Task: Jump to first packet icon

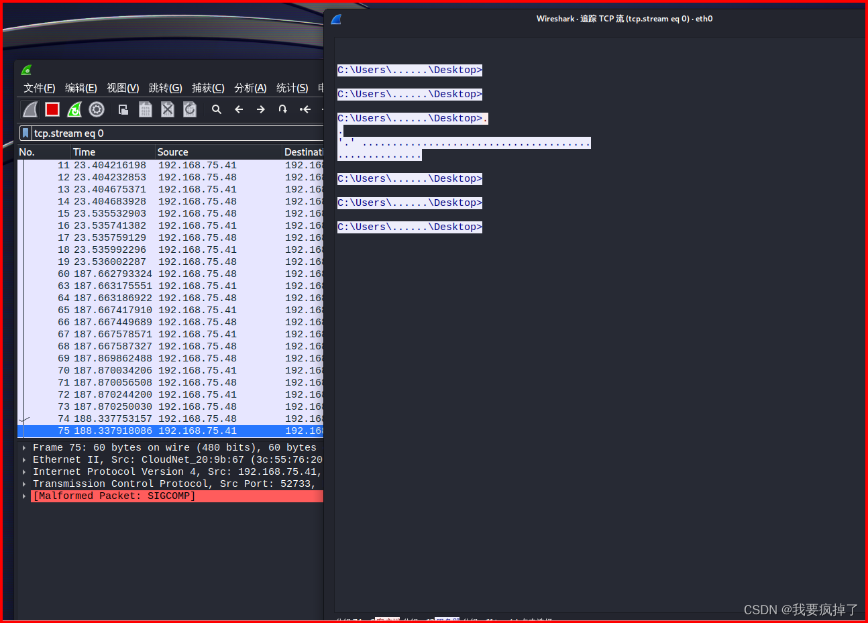Action: pos(305,109)
